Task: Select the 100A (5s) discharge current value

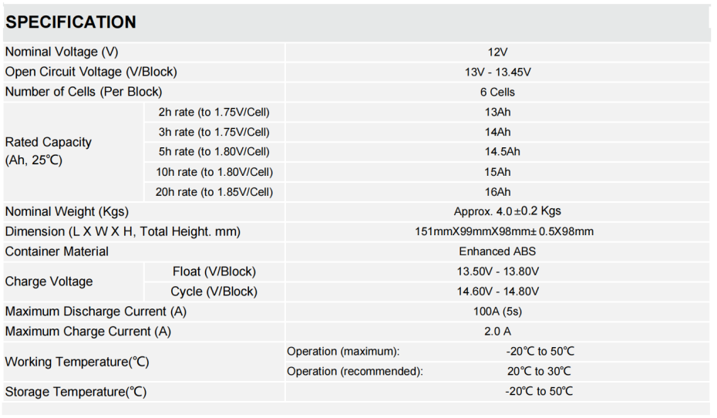Action: click(497, 312)
